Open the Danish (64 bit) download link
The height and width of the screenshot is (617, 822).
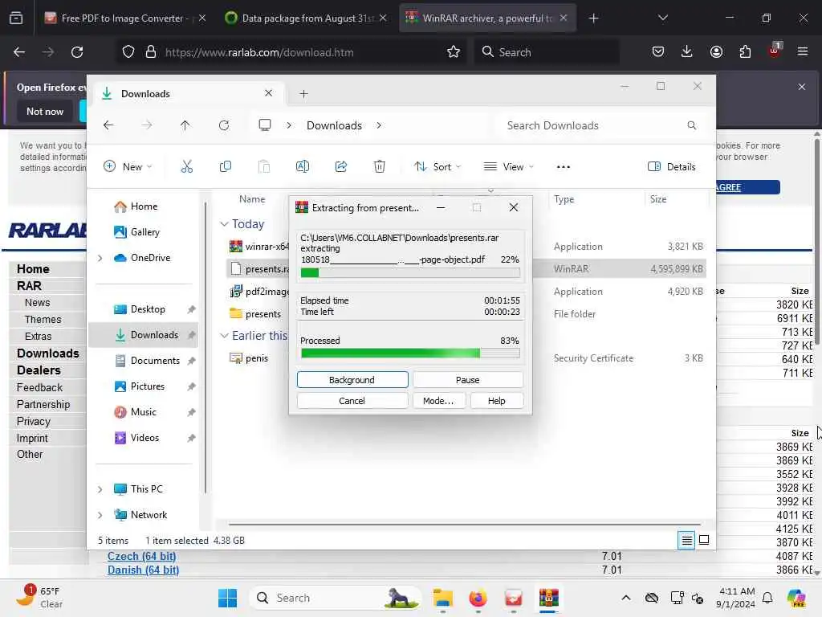point(143,570)
